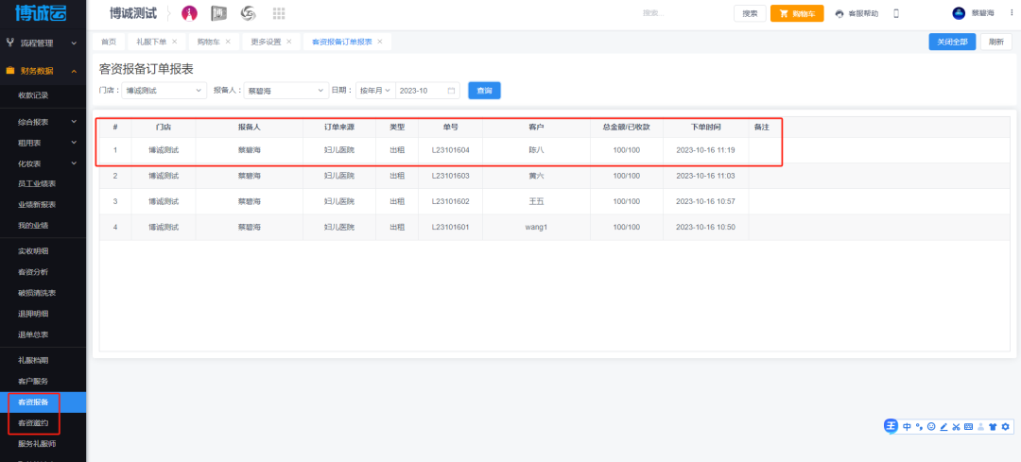Toggle the 中 Chinese input mode icon
This screenshot has width=1021, height=462.
pos(907,427)
